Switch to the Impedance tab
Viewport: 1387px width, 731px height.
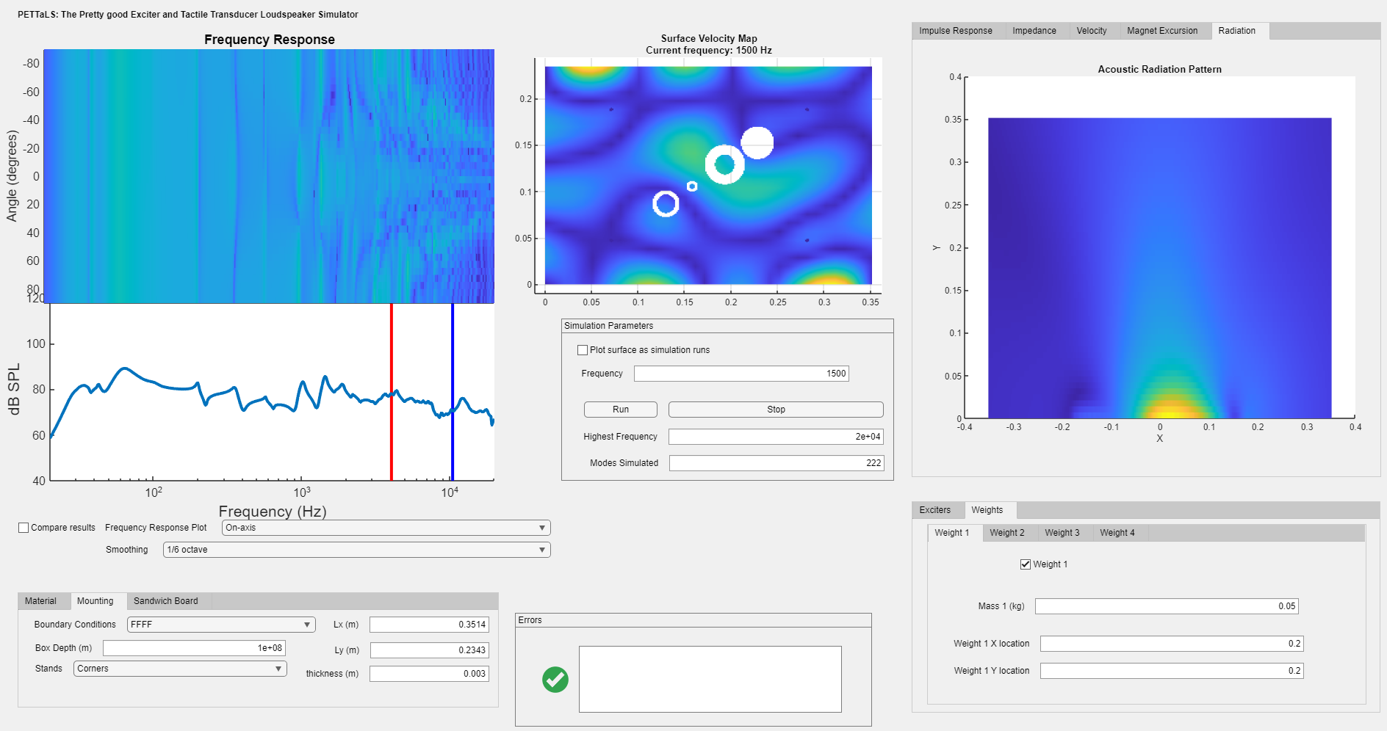point(1034,31)
